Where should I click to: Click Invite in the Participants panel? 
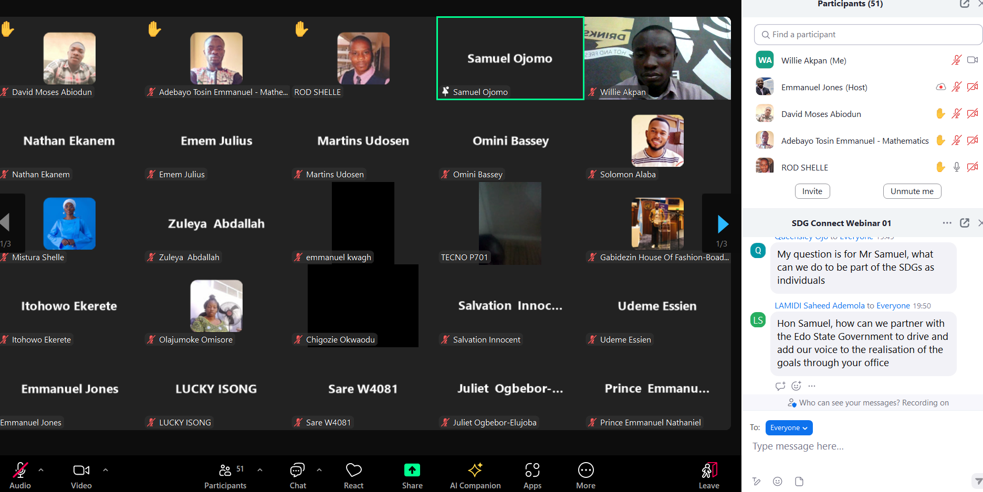tap(812, 191)
